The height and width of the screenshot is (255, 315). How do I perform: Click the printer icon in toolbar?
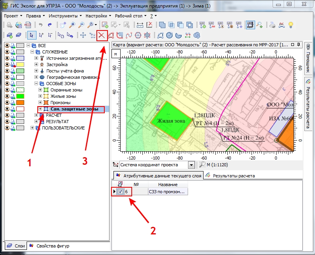coord(273,25)
